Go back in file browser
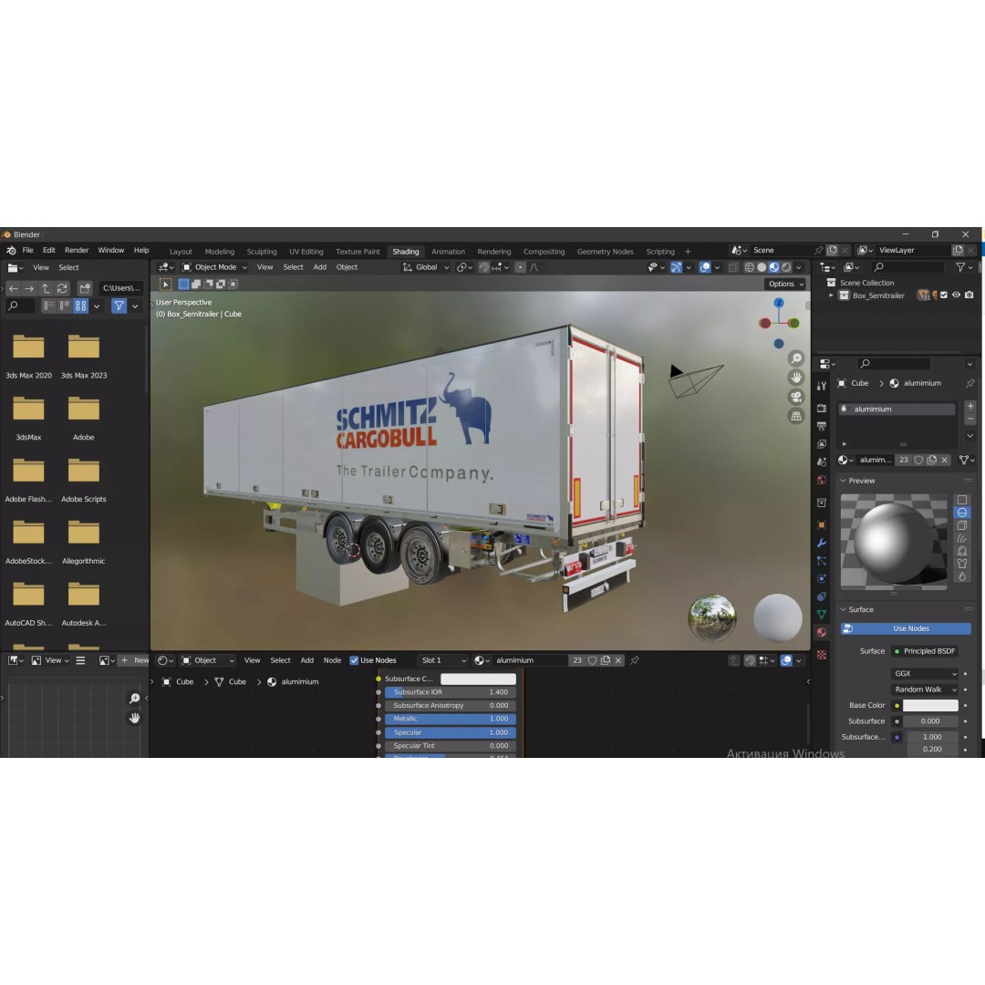The height and width of the screenshot is (985, 985). tap(13, 288)
